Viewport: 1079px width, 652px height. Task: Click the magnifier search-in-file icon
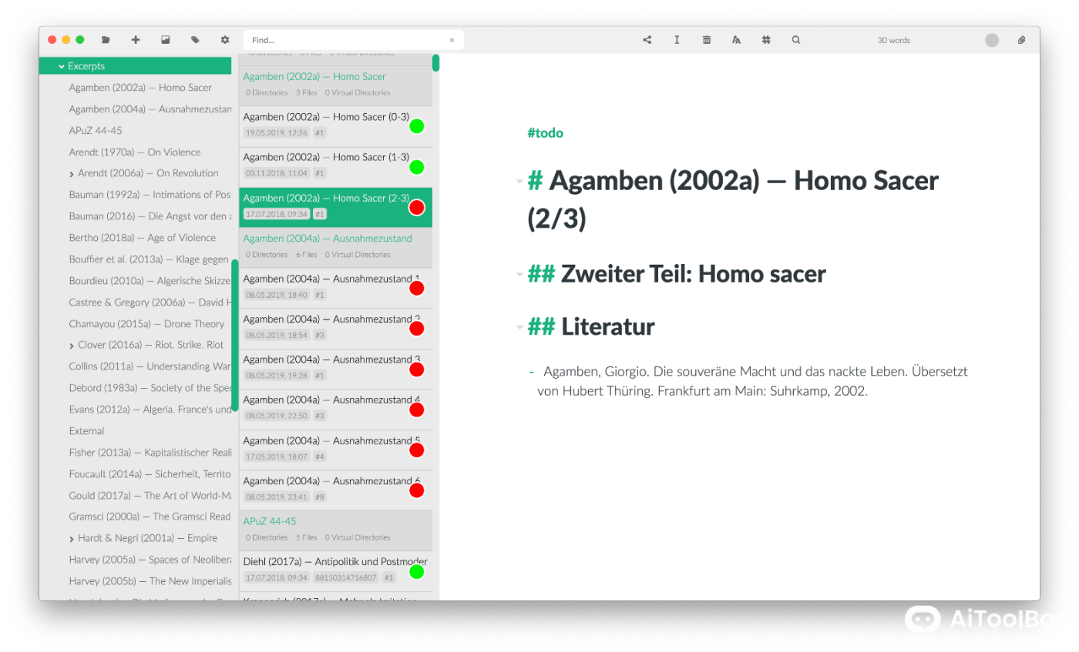pos(796,40)
